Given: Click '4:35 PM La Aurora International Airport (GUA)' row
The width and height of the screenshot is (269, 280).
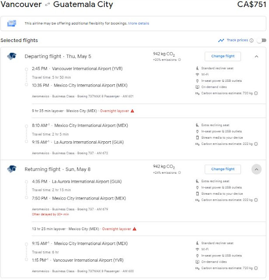Looking at the screenshot, I should 77,182.
